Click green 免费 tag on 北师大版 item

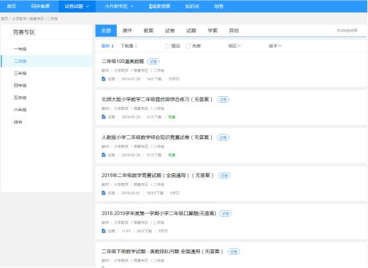tap(172, 117)
